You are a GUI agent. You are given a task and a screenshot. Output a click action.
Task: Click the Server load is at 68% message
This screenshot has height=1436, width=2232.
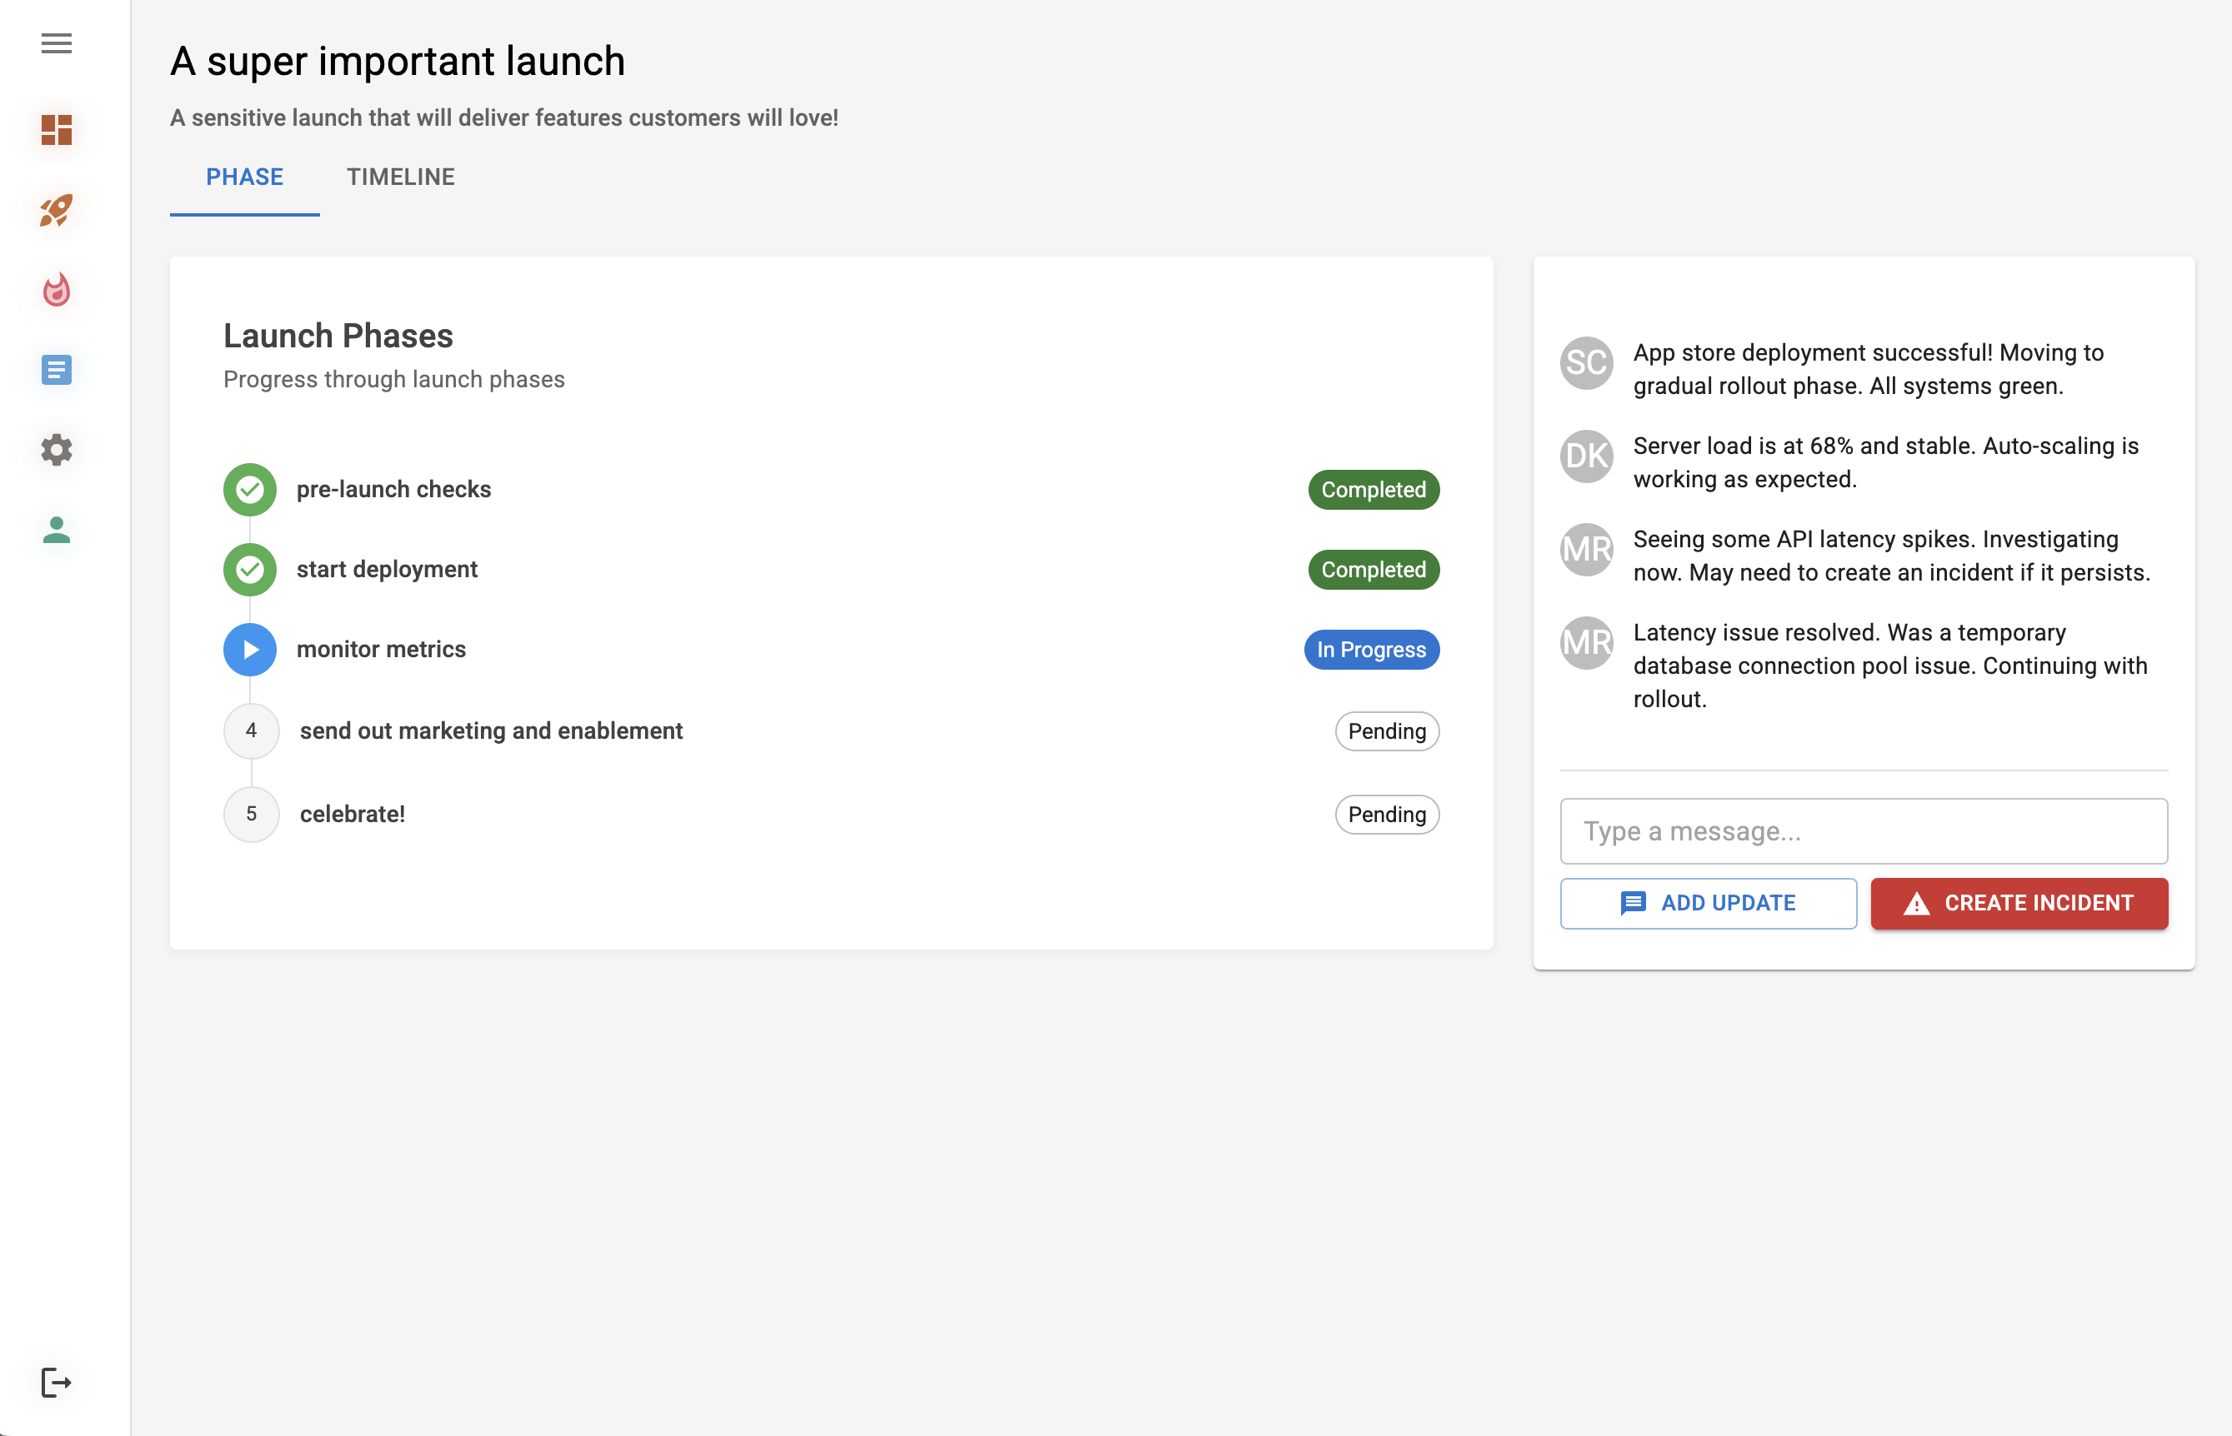point(1886,462)
